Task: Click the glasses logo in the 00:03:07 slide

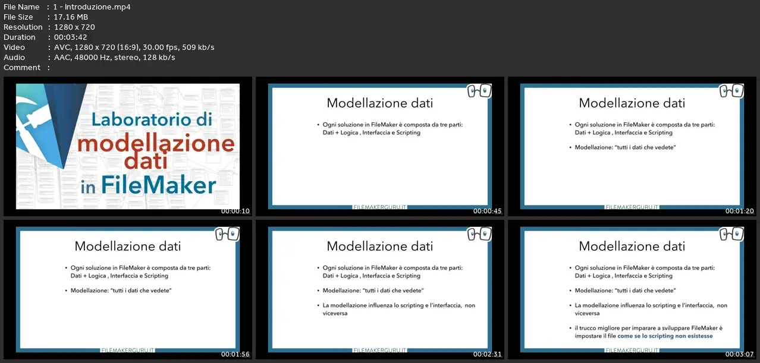Action: (x=731, y=234)
